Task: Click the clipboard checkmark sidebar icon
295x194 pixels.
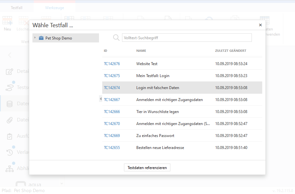Action: click(x=10, y=136)
